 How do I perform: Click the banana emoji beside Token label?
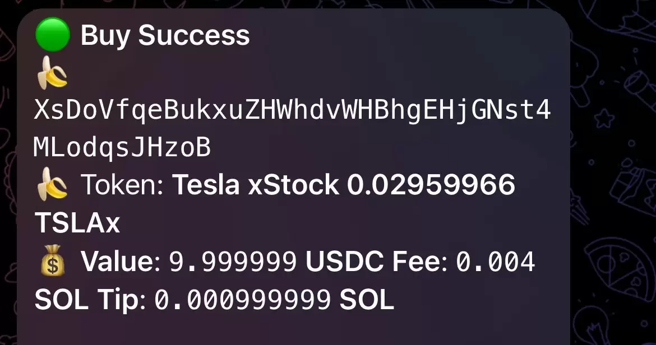click(x=52, y=184)
